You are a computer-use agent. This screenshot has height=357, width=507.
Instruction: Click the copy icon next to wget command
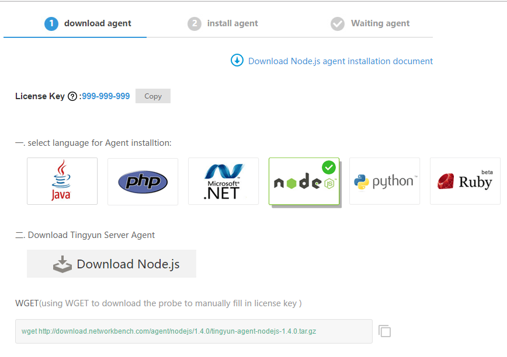384,331
